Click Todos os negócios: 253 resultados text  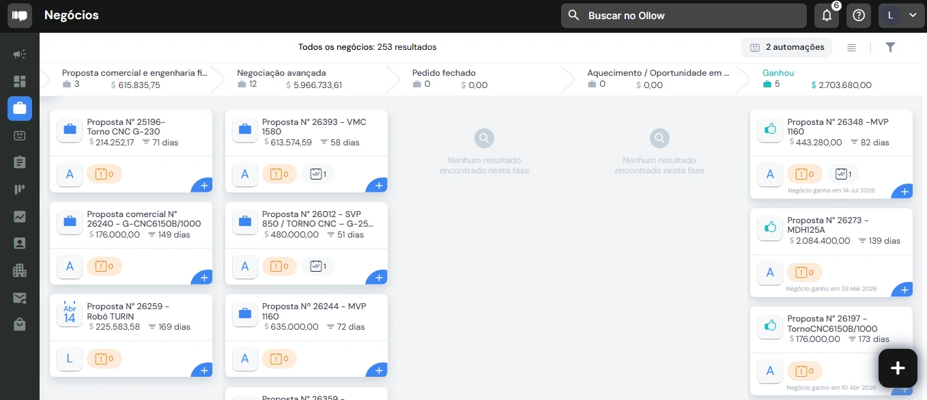click(x=367, y=47)
